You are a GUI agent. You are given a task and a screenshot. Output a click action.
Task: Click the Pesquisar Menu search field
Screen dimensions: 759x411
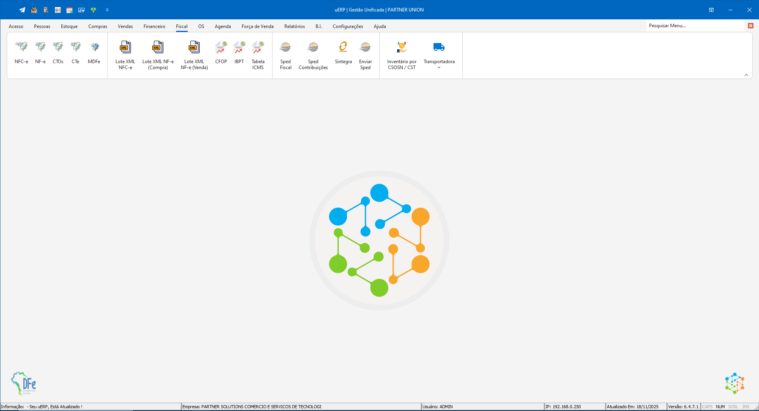click(695, 26)
